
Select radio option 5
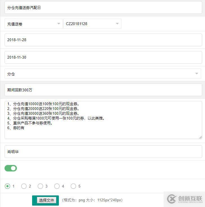pyautogui.click(x=73, y=186)
